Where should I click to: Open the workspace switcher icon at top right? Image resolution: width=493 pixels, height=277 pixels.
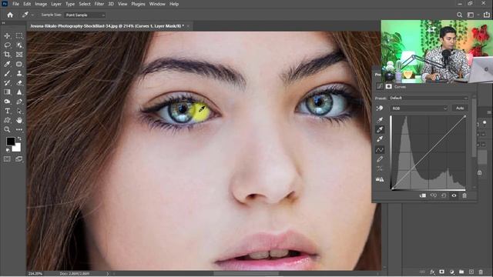pyautogui.click(x=471, y=15)
